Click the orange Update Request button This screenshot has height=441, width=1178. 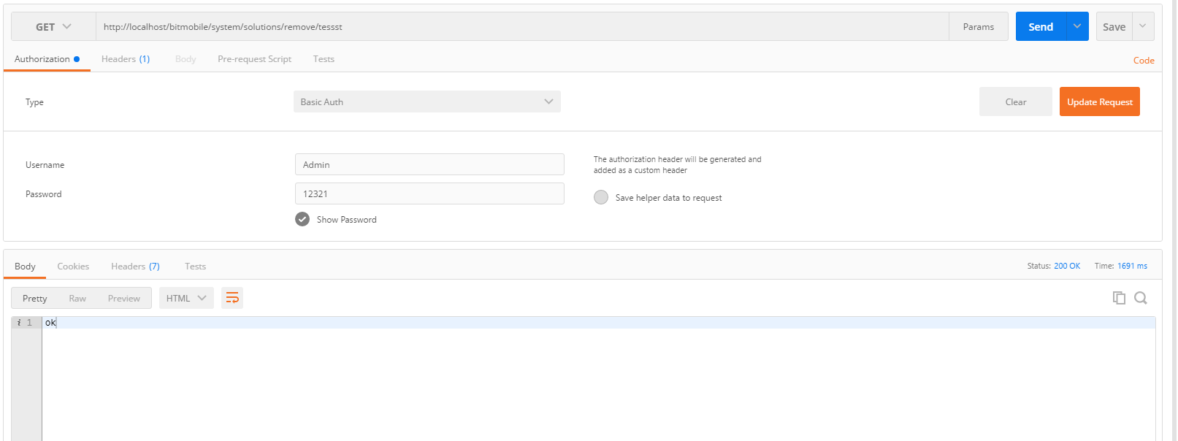point(1099,101)
